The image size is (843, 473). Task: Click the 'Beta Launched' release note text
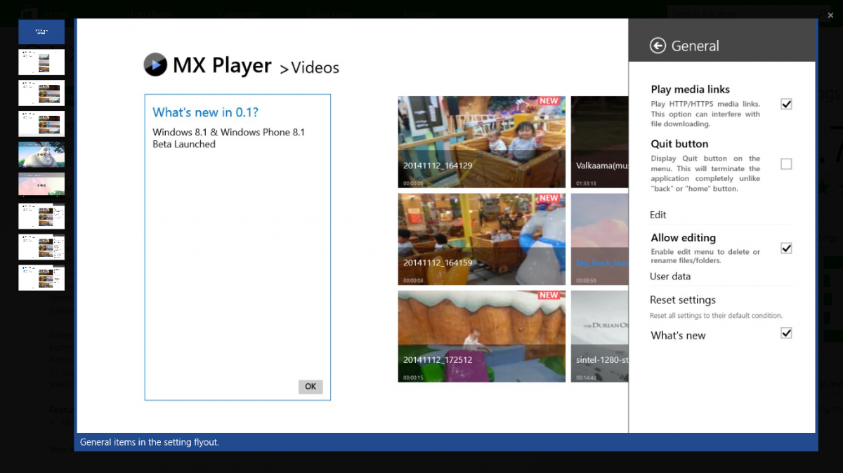[184, 144]
